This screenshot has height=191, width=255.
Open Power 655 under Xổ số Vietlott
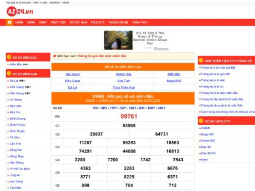[x=207, y=140]
